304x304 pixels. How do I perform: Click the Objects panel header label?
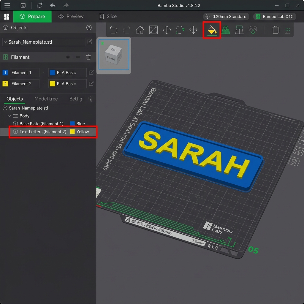(x=19, y=28)
